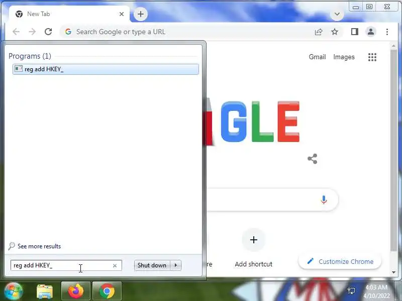The width and height of the screenshot is (402, 301).
Task: Click the Shut down button
Action: click(152, 265)
